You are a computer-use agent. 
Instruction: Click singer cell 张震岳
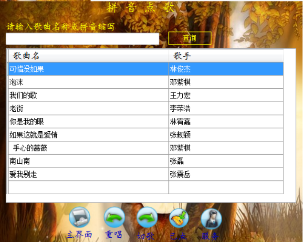[226, 174]
